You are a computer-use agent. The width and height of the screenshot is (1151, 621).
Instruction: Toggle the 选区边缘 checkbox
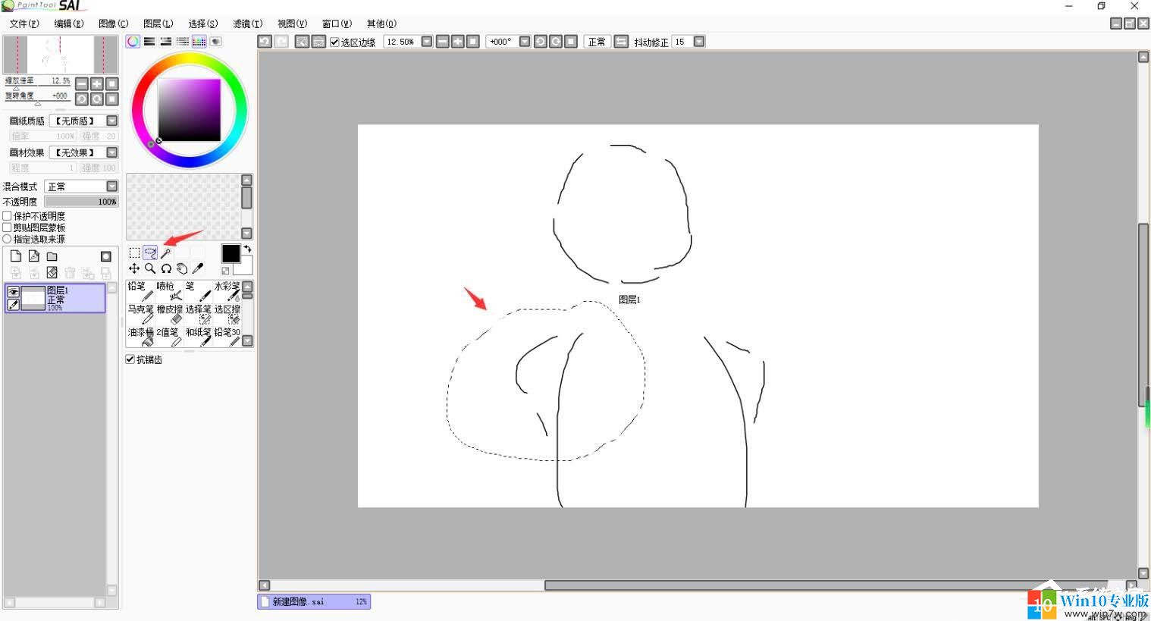334,42
